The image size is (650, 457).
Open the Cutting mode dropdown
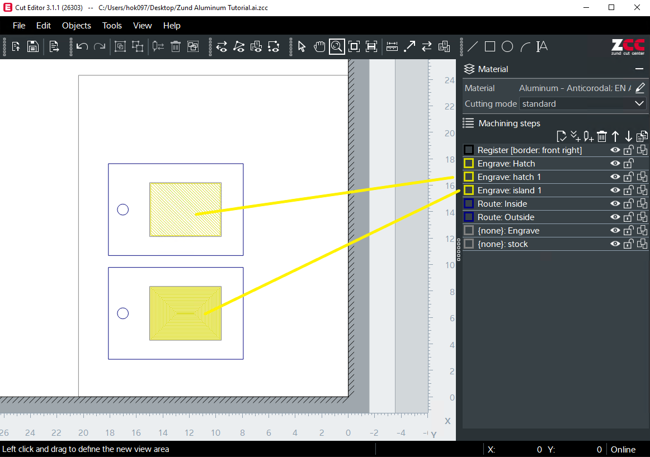coord(639,103)
